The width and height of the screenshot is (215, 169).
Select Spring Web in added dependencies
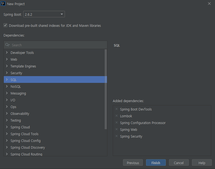pyautogui.click(x=128, y=130)
